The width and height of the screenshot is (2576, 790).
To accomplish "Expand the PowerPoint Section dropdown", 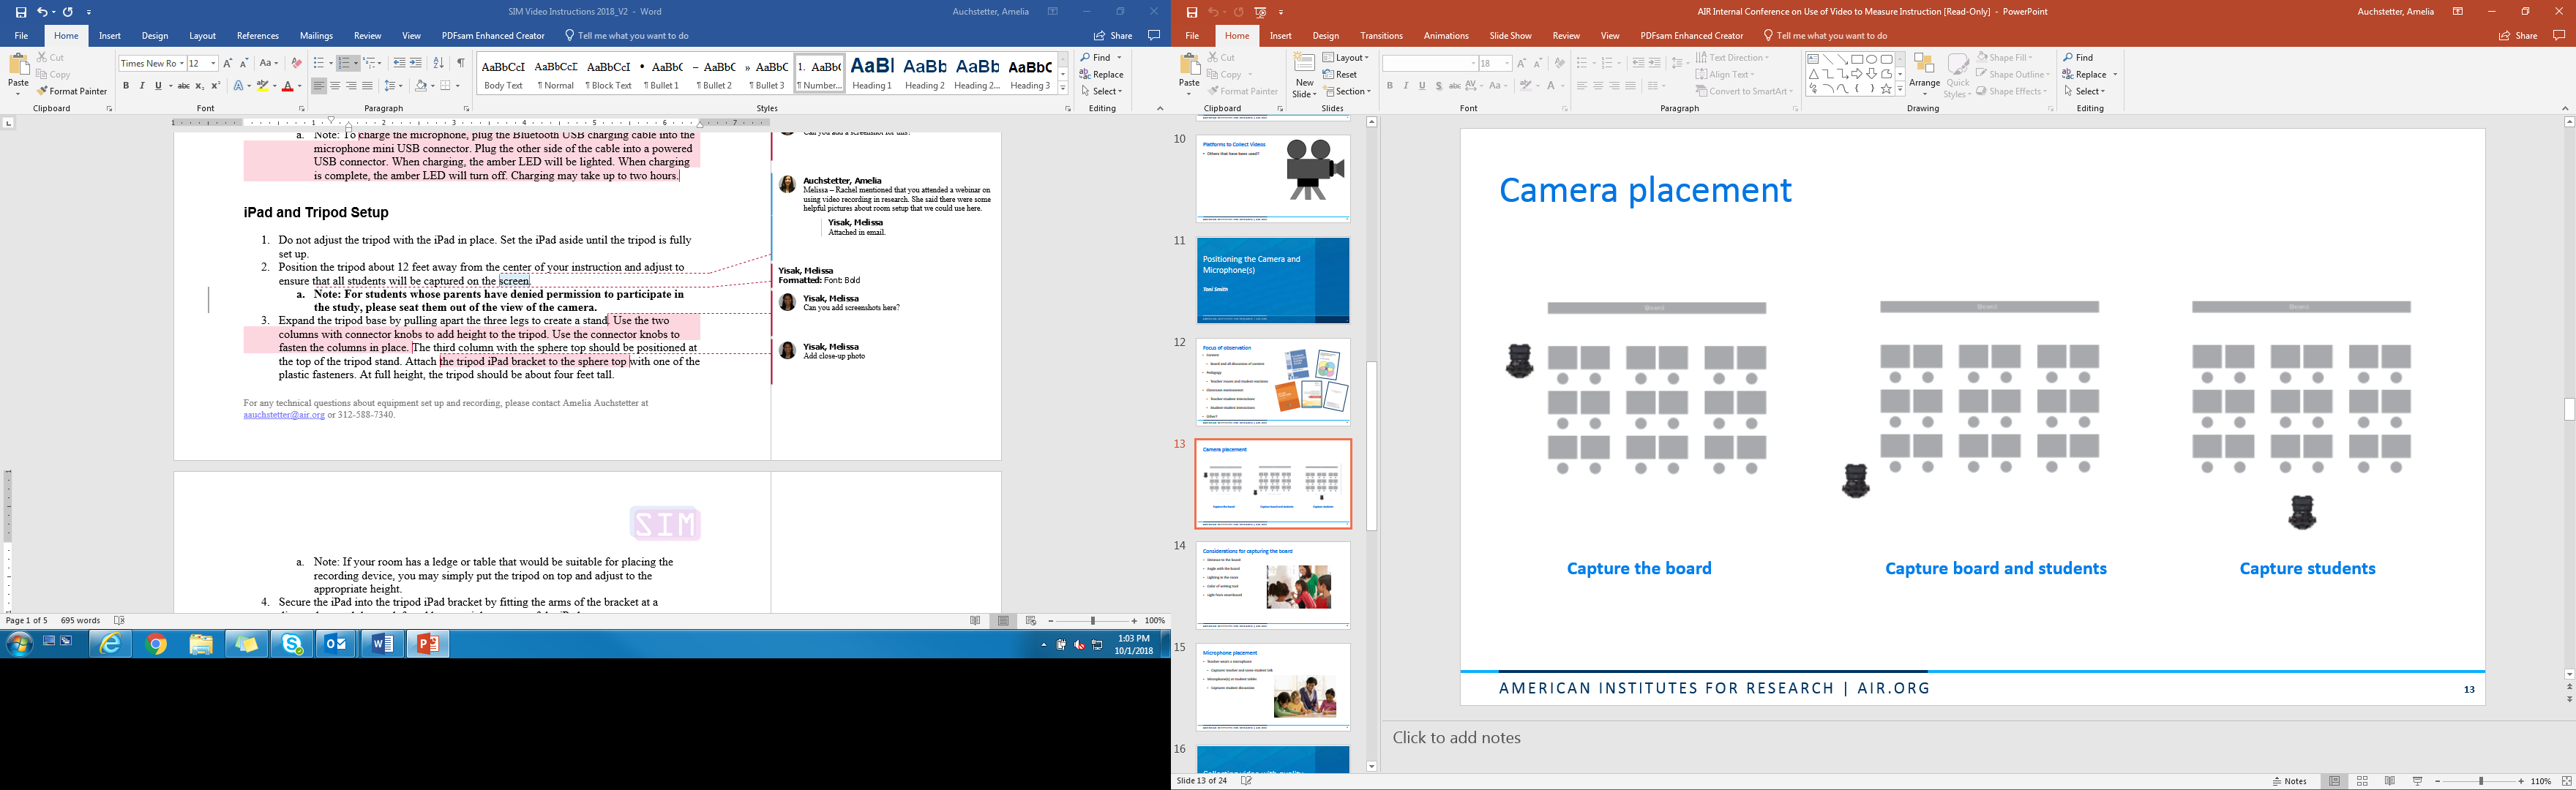I will [1347, 91].
